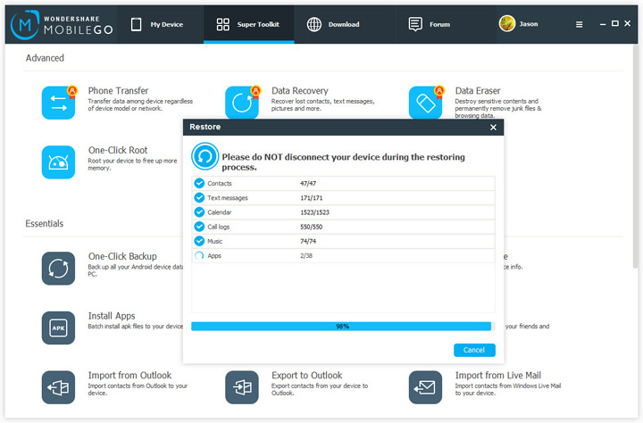Click the globe icon beside Download
The image size is (643, 423).
(x=314, y=25)
